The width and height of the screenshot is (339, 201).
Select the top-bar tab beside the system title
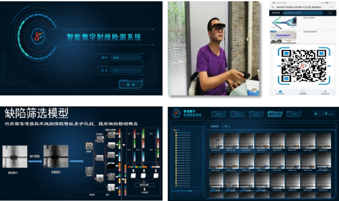click(x=219, y=114)
